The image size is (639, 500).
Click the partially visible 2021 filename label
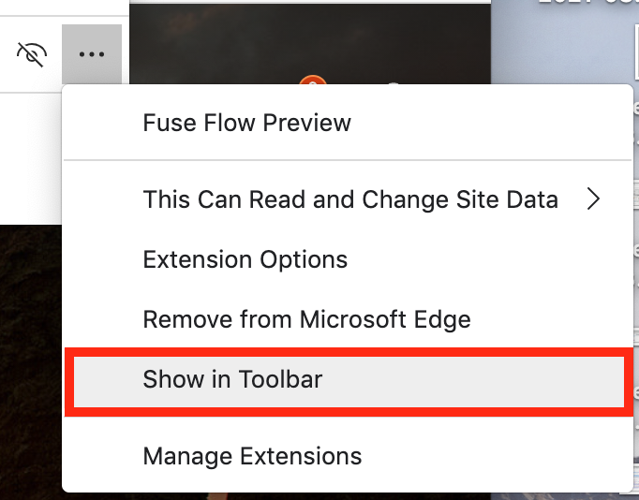(588, 2)
